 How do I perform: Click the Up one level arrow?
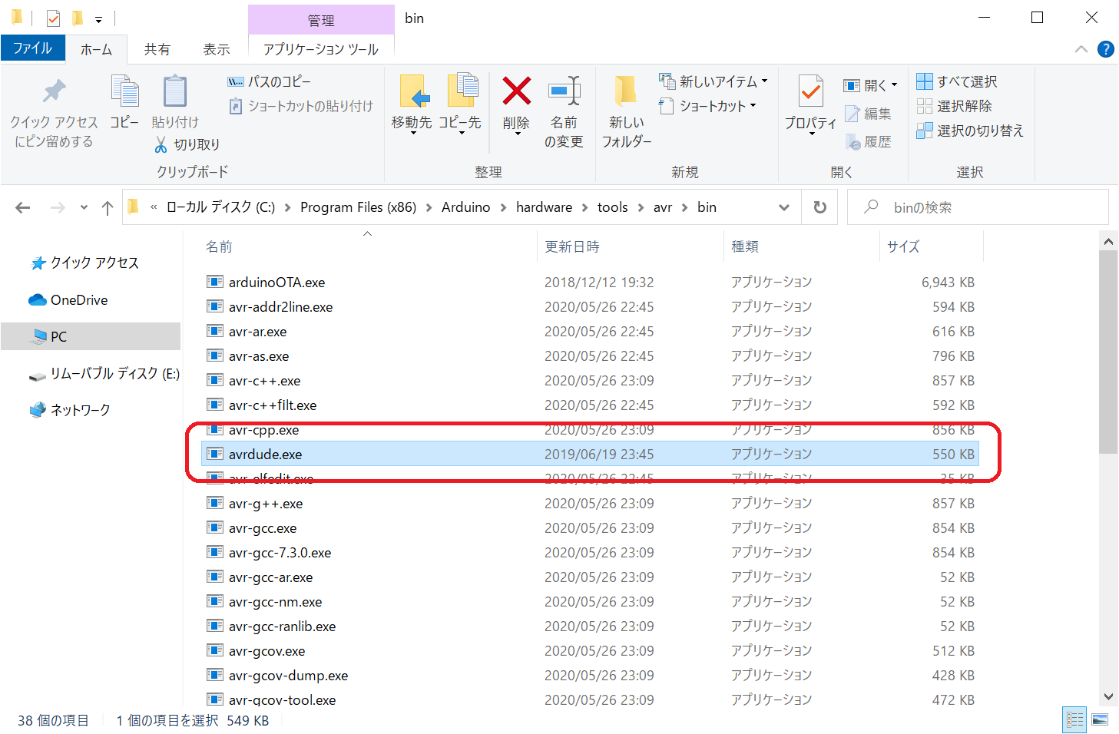(x=108, y=207)
